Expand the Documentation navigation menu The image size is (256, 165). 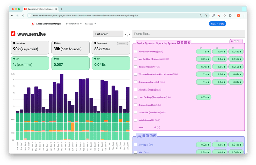point(74,24)
